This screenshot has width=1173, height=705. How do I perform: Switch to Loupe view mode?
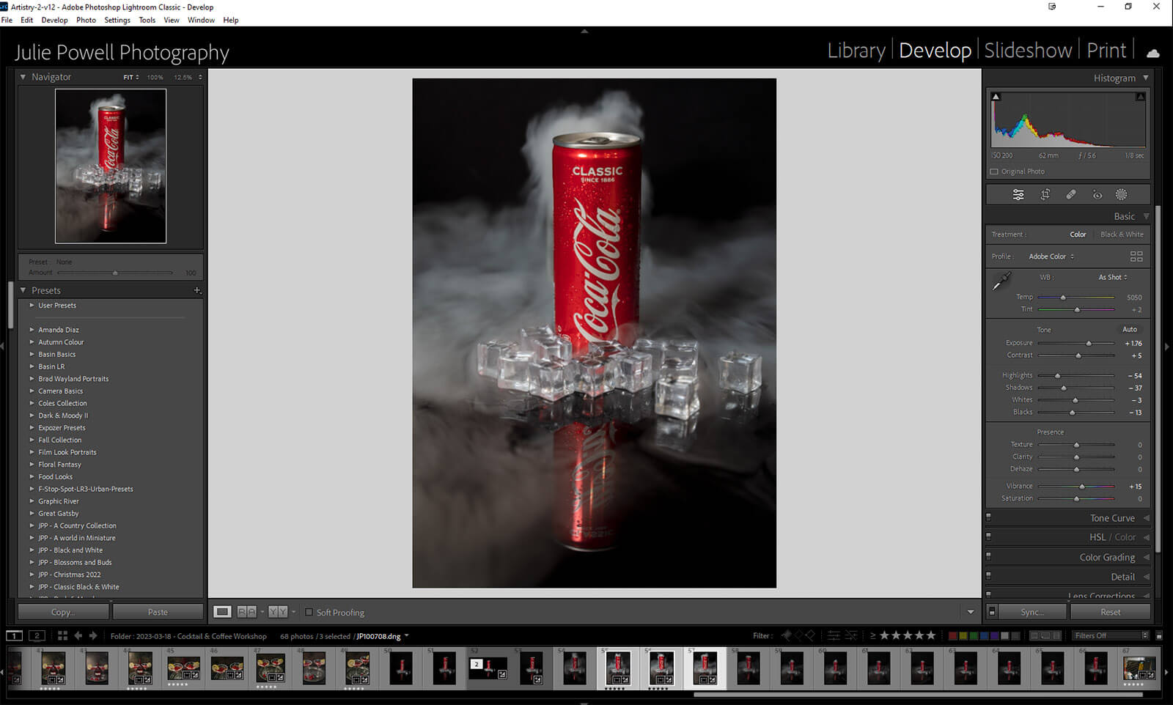tap(222, 612)
